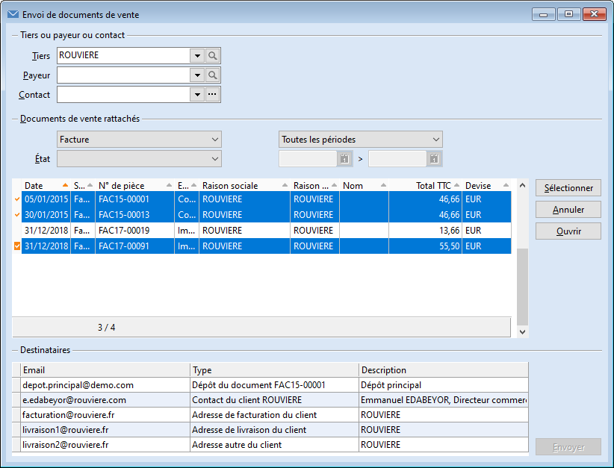The width and height of the screenshot is (614, 468).
Task: Click the Description column header in Destinataires
Action: [444, 370]
